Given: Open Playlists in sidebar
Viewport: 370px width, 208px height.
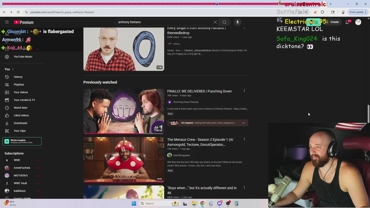Looking at the screenshot, I should (19, 85).
